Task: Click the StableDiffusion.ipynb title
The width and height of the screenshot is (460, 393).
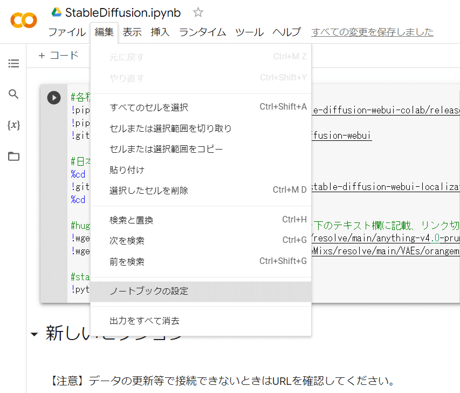Action: (123, 12)
